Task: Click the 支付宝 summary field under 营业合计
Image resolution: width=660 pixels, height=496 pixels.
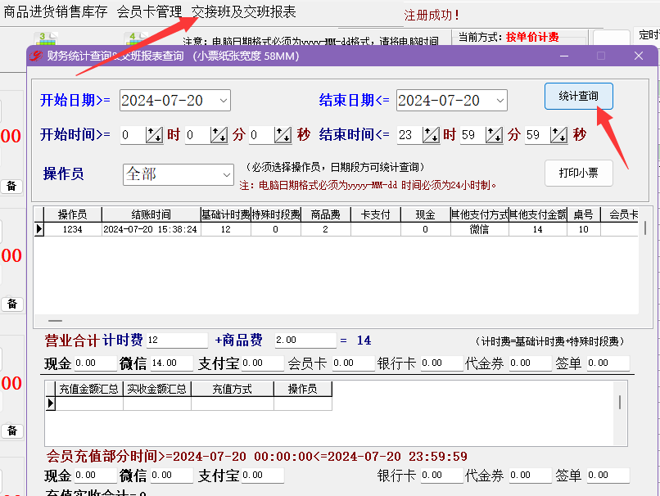Action: [263, 363]
